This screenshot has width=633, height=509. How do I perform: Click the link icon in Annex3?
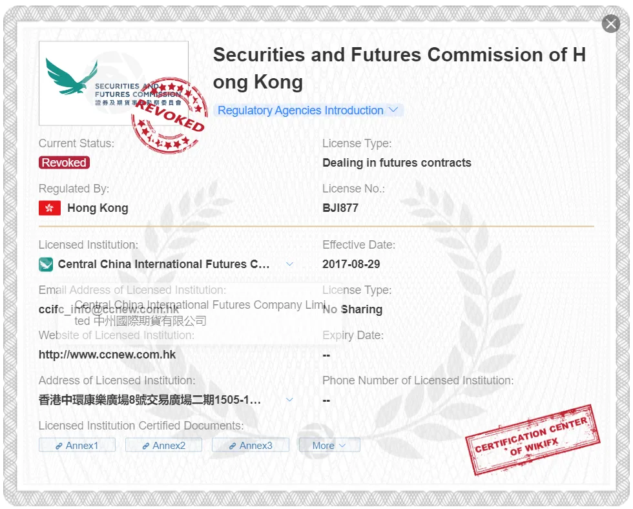point(233,446)
